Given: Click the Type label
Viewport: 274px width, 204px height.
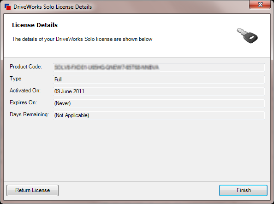Looking at the screenshot, I should coord(16,79).
